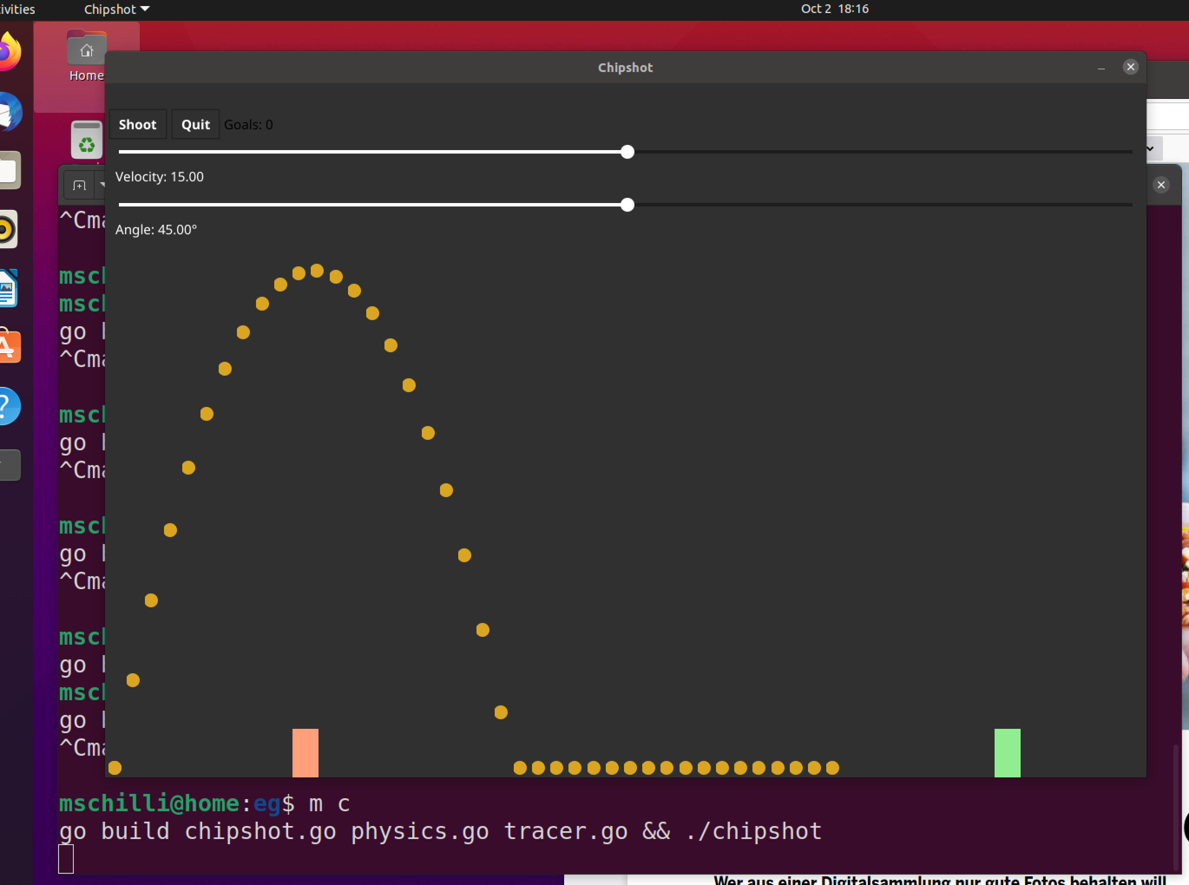This screenshot has height=885, width=1189.
Task: Click the salmon obstacle block
Action: pos(305,753)
